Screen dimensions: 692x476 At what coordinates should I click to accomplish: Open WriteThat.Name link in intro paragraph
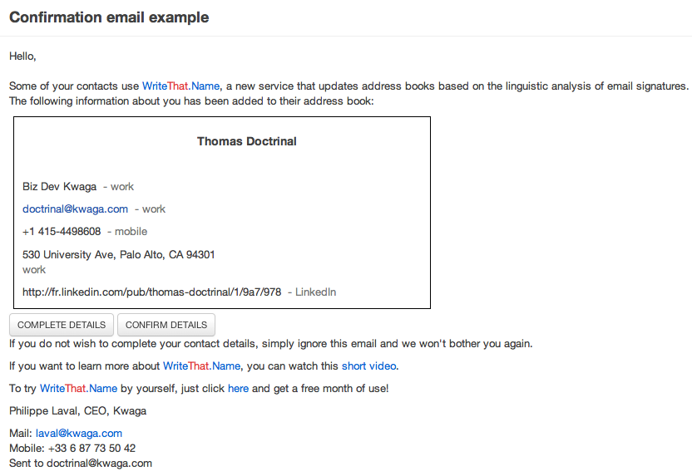tap(181, 86)
